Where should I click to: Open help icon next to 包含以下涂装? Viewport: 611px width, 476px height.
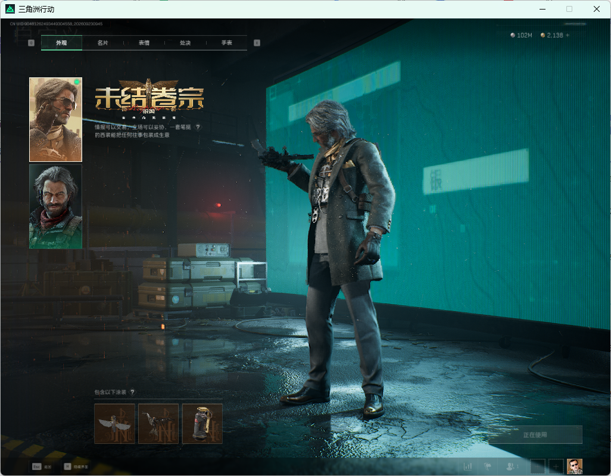pyautogui.click(x=132, y=392)
